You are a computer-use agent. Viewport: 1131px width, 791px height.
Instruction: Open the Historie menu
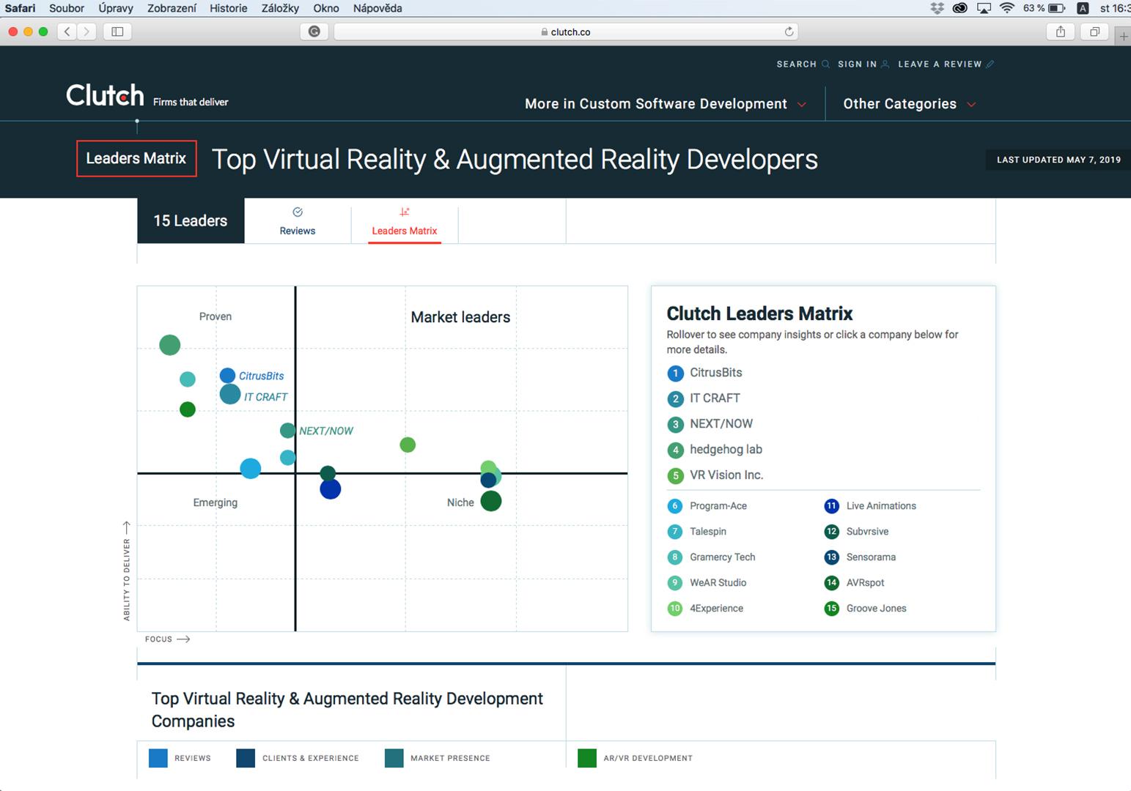(229, 8)
